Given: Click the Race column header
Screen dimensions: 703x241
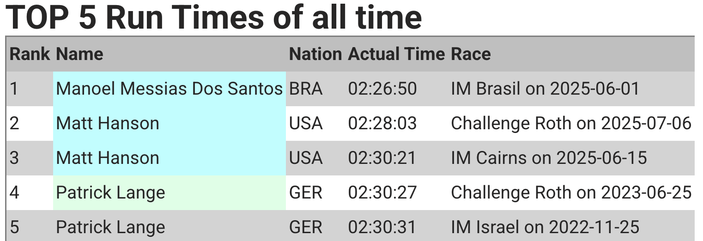Looking at the screenshot, I should pos(471,54).
